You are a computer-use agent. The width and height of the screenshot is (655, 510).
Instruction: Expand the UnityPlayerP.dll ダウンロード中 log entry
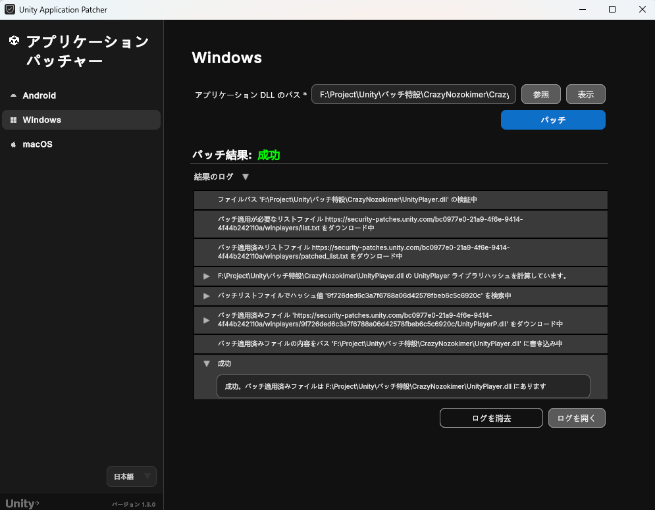(x=207, y=320)
